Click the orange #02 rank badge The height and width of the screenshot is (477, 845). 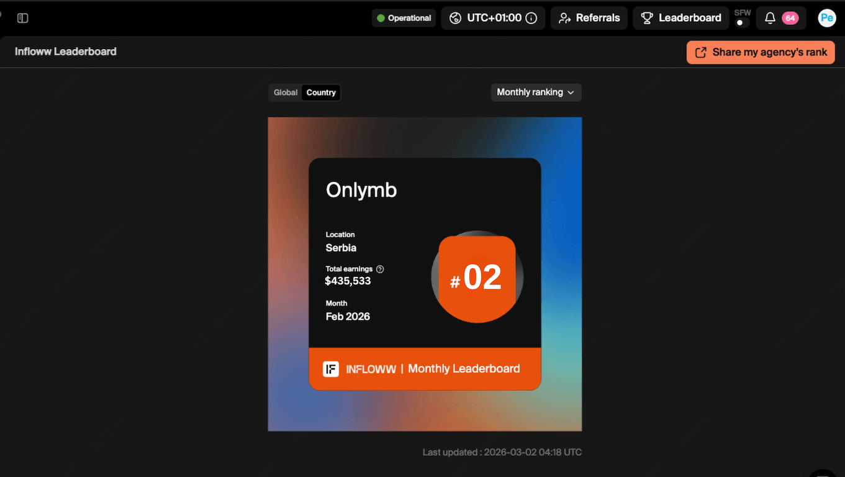coord(477,277)
